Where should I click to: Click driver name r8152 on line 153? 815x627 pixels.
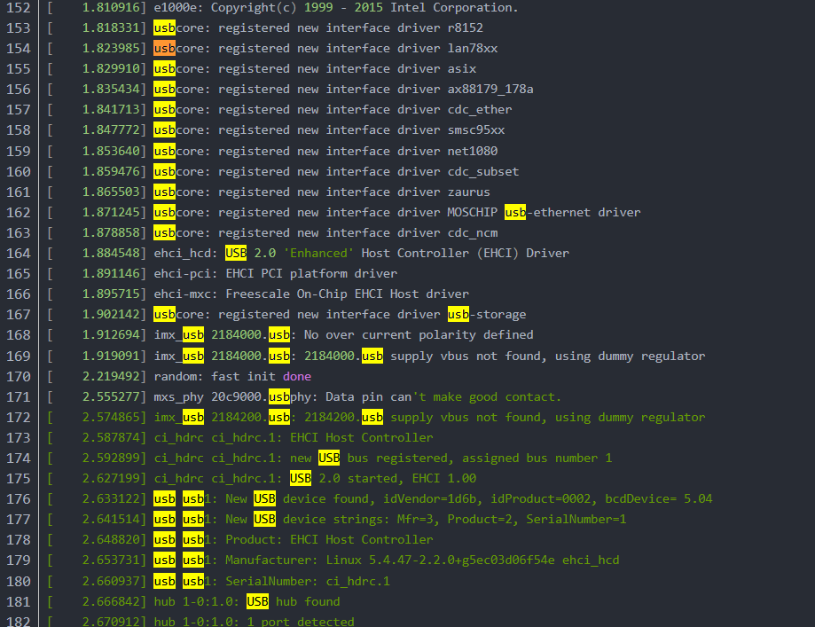click(x=466, y=28)
